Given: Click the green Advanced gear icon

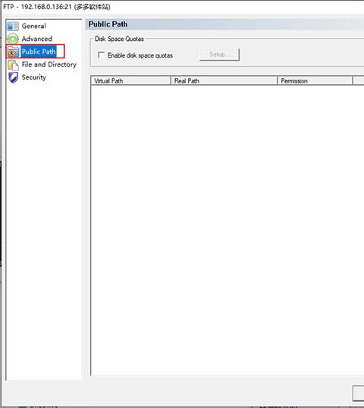Looking at the screenshot, I should click(x=13, y=39).
